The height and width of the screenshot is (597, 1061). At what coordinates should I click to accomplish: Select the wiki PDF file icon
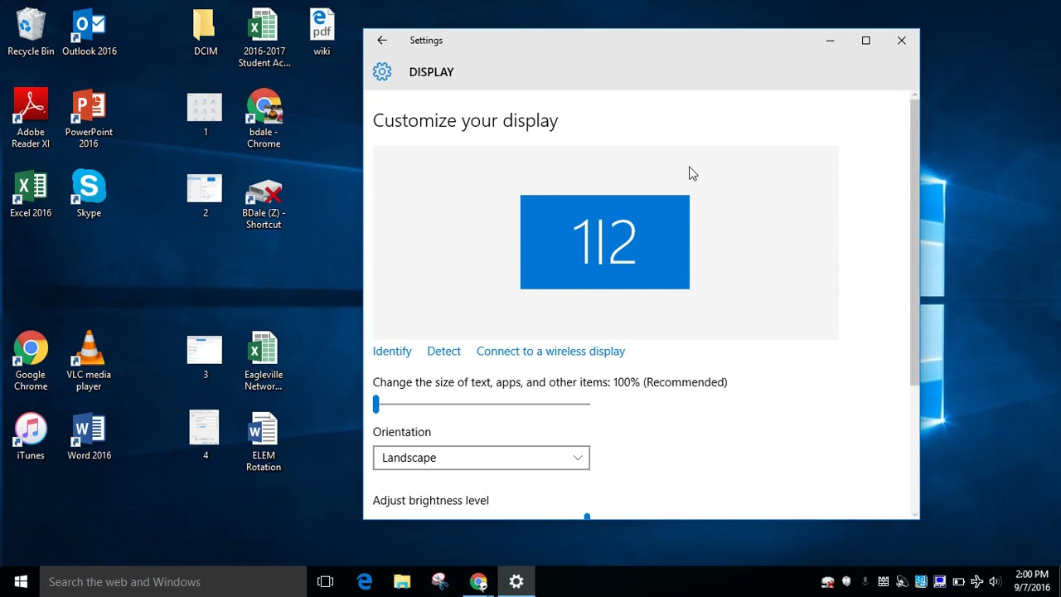coord(322,32)
